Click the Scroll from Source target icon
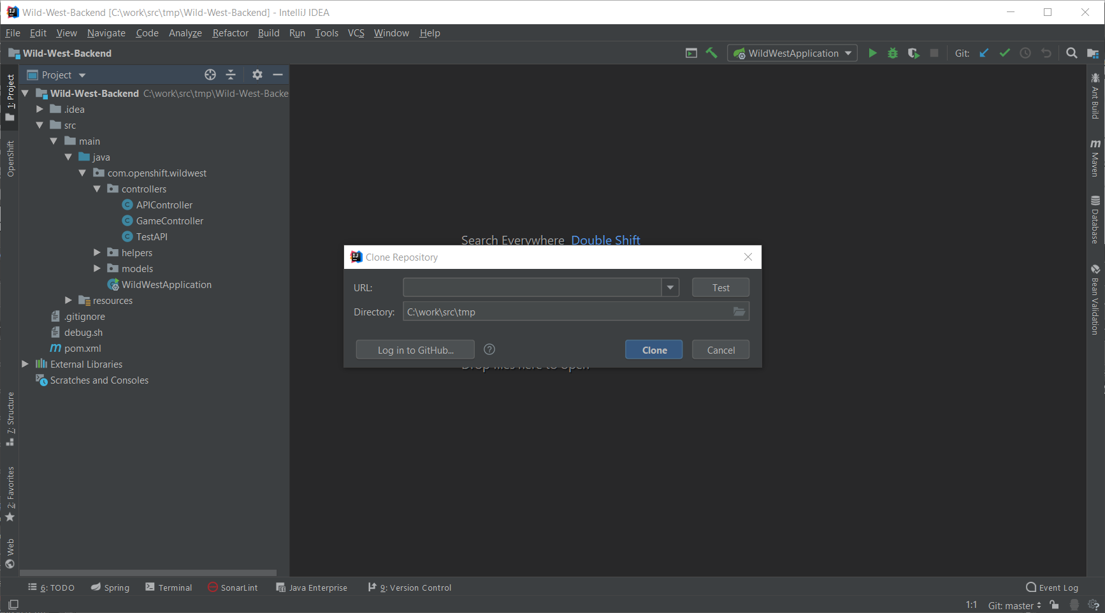 tap(210, 75)
